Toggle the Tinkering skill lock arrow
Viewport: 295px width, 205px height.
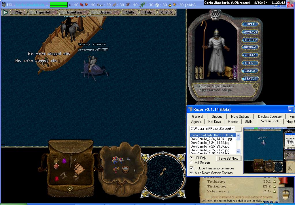[x=275, y=186]
